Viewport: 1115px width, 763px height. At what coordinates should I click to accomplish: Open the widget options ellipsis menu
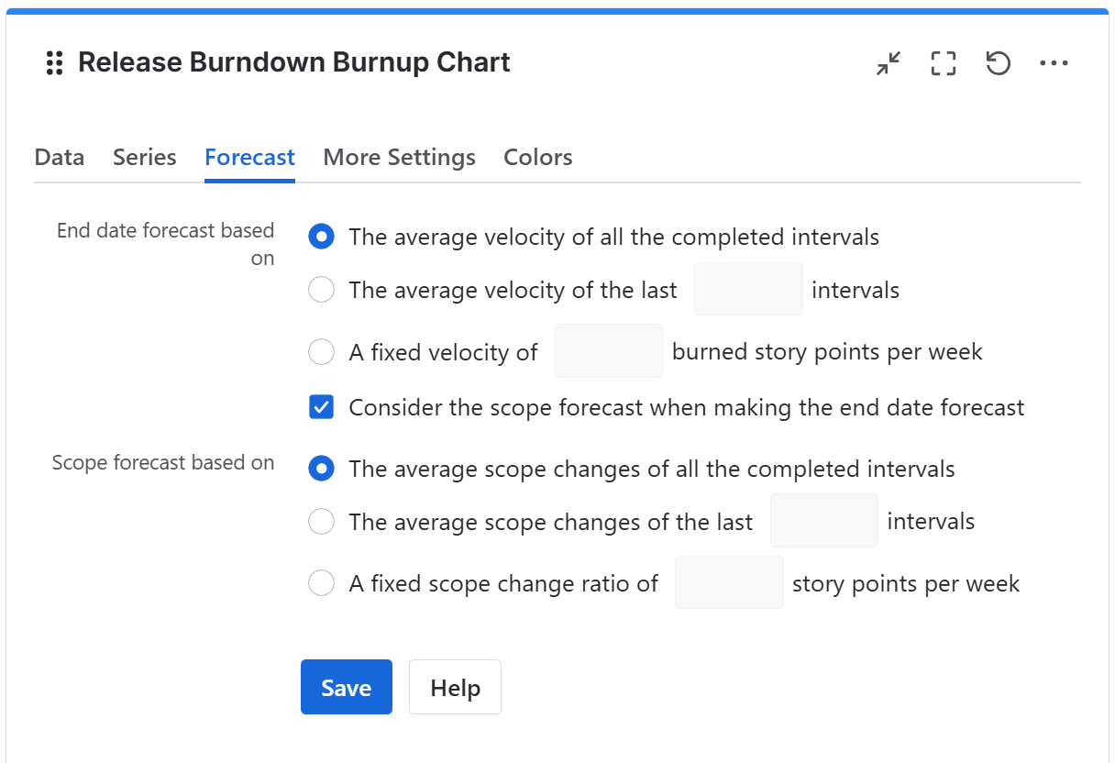click(x=1054, y=62)
